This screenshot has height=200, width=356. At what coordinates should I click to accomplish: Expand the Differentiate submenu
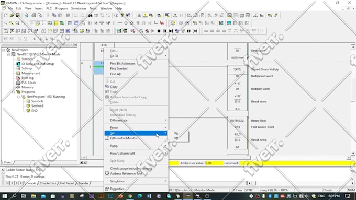pyautogui.click(x=136, y=120)
